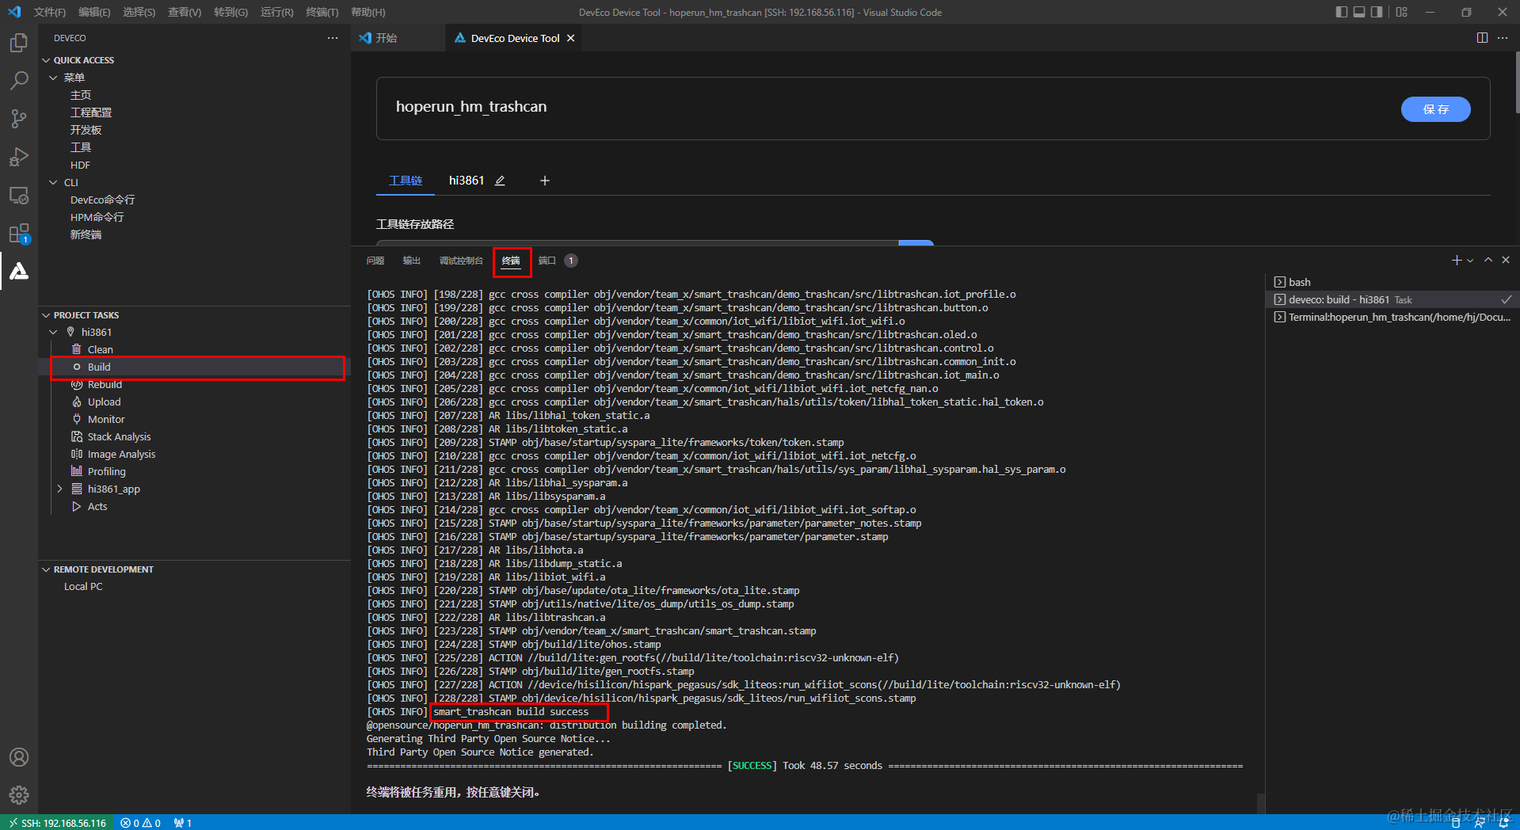Collapse the REMOTE DEVELOPMENT section

(x=46, y=569)
